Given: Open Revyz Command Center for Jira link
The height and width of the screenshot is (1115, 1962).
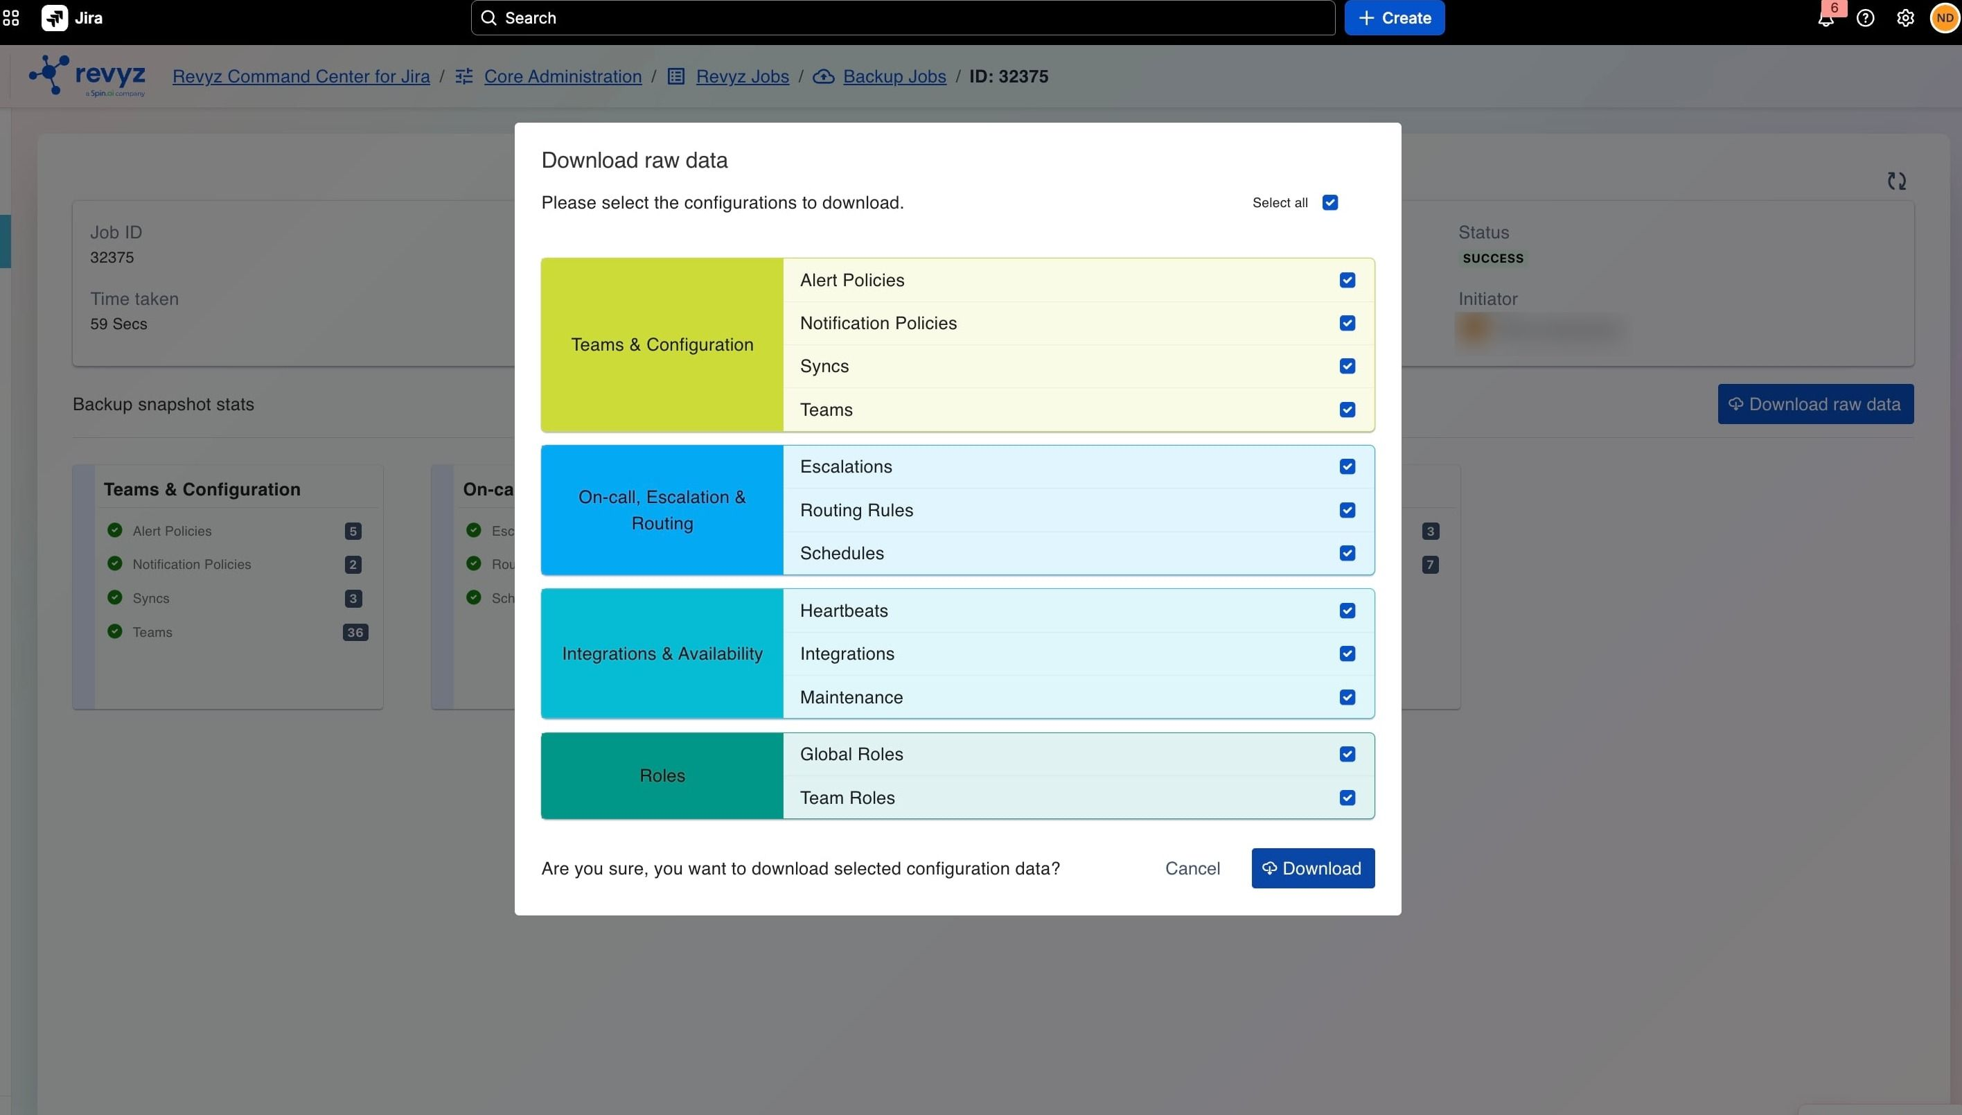Looking at the screenshot, I should (301, 76).
